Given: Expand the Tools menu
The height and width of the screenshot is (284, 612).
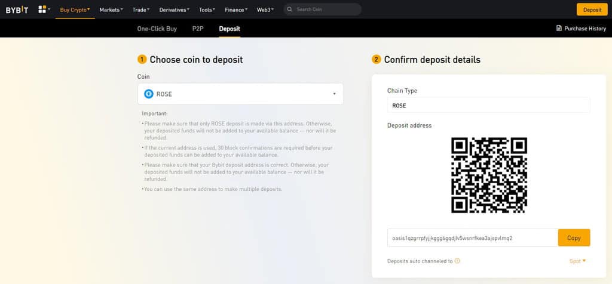Looking at the screenshot, I should click(207, 10).
